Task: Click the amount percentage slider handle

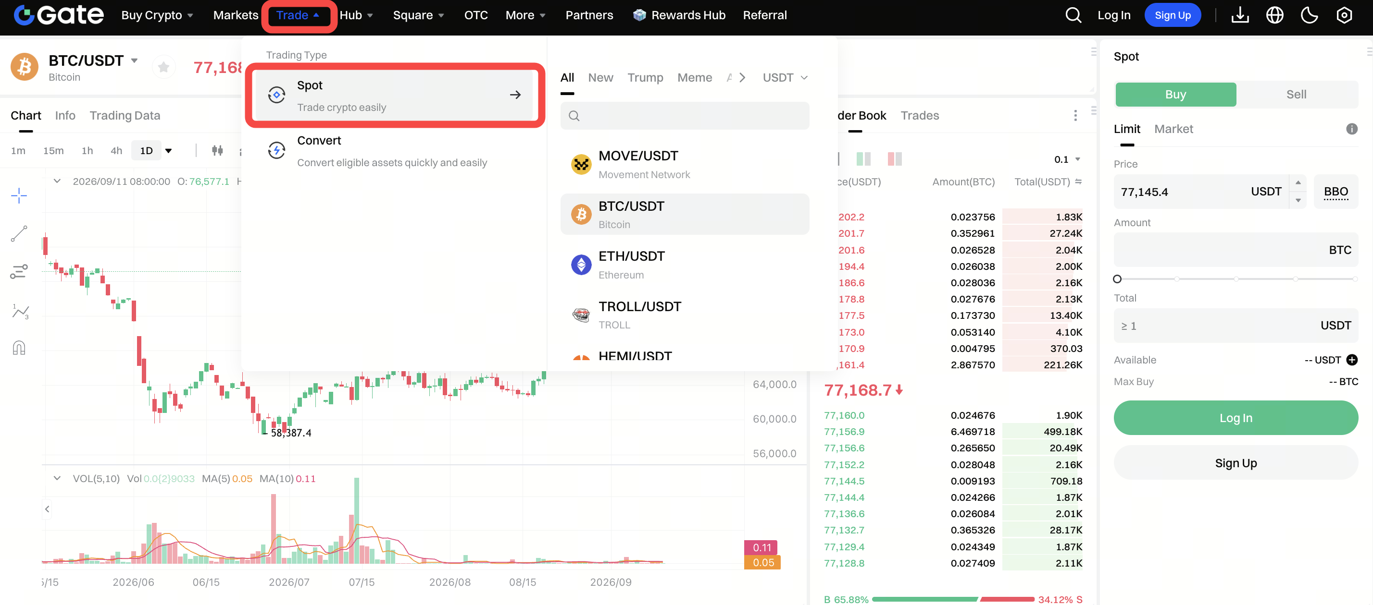Action: [x=1117, y=279]
